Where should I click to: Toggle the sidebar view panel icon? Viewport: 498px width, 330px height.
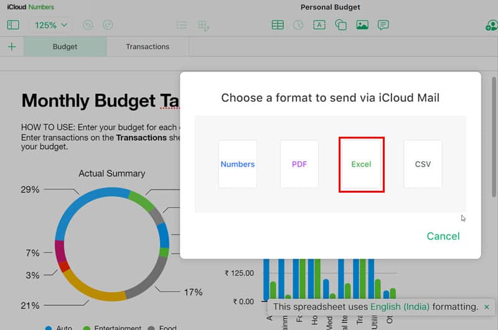click(13, 25)
